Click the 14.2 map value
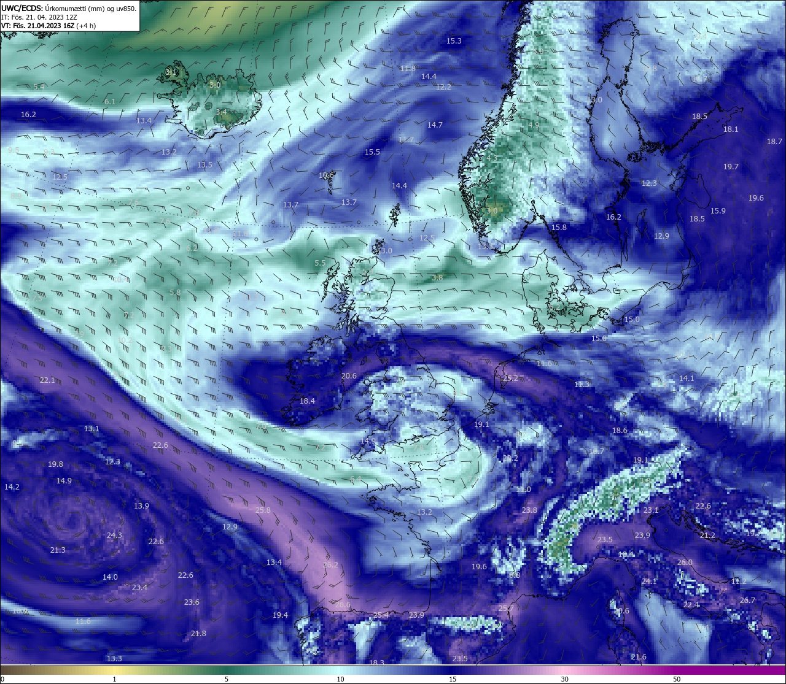This screenshot has height=684, width=786. [x=12, y=487]
